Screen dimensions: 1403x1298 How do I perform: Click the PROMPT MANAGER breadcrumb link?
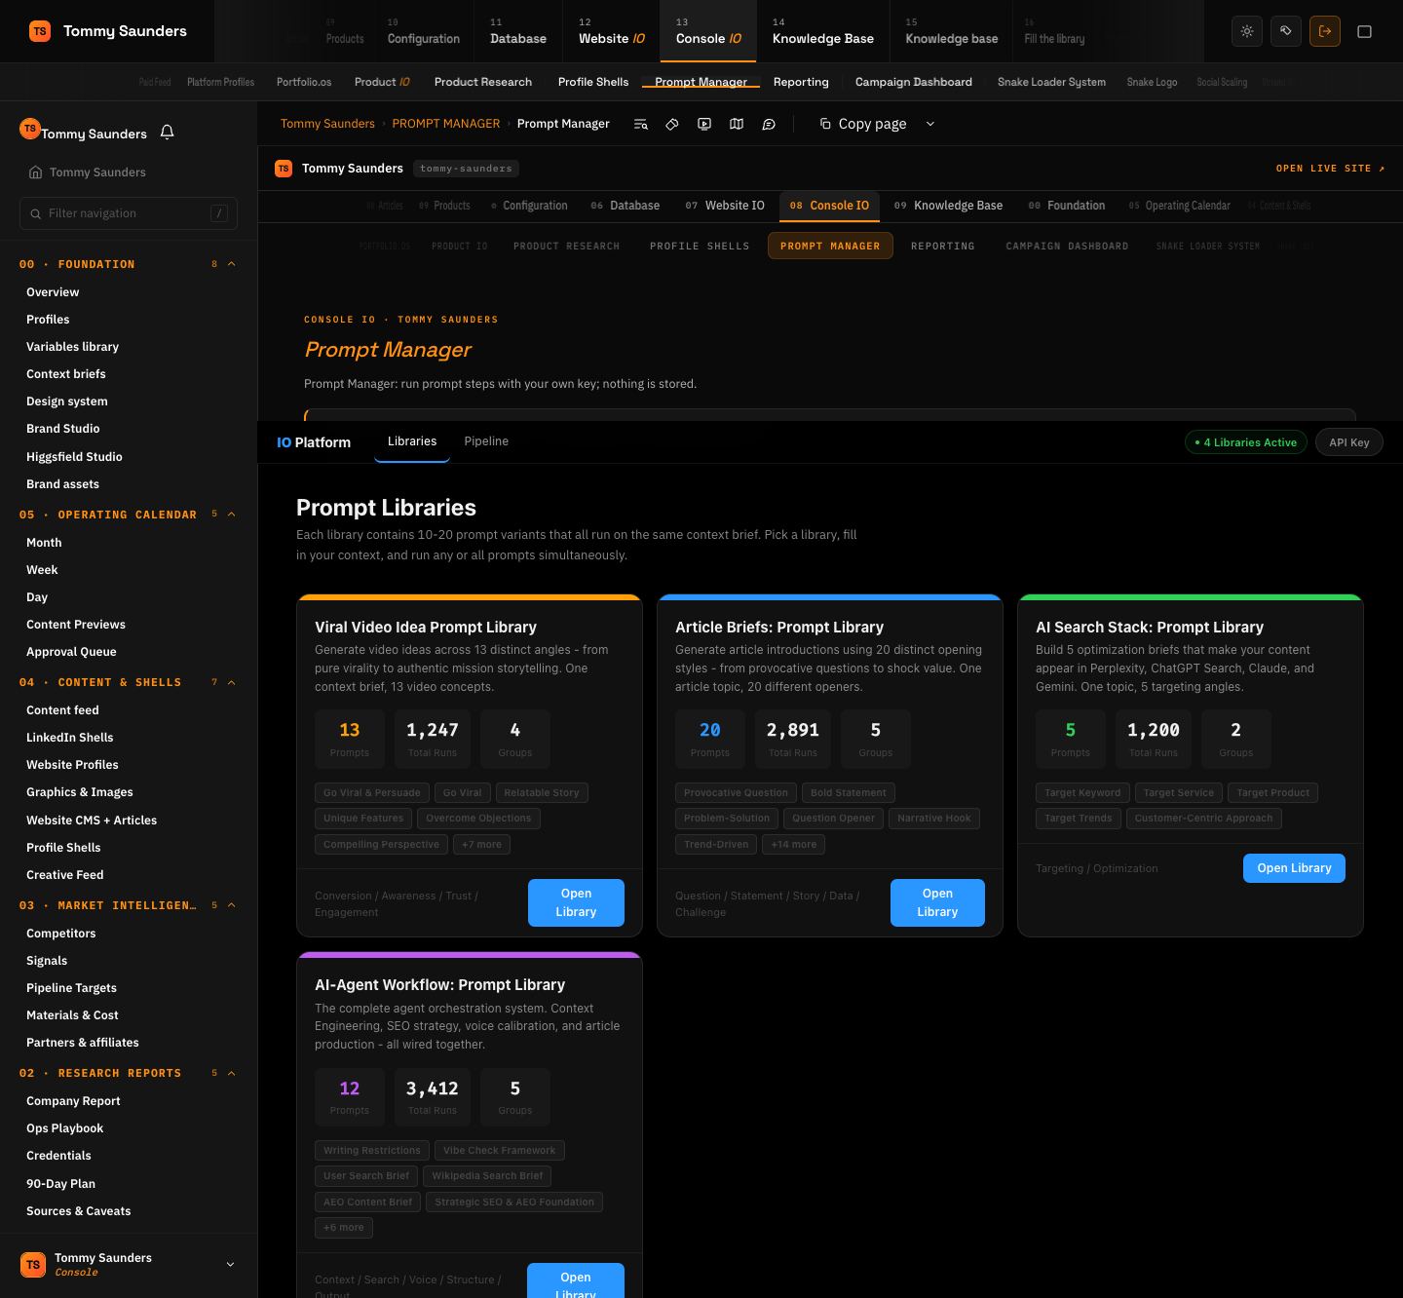445,124
